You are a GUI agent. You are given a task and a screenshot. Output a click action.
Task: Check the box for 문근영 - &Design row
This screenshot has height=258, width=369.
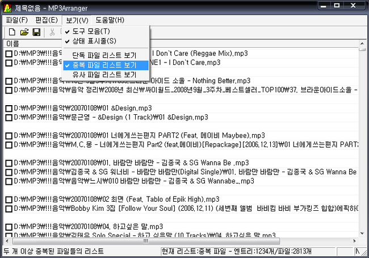[x=9, y=118]
